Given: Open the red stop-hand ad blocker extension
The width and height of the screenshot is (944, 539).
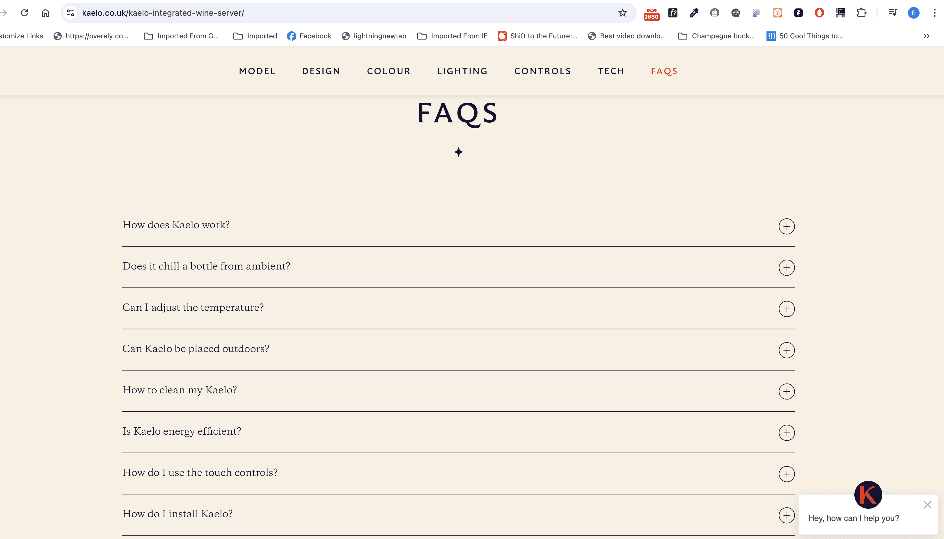Looking at the screenshot, I should (819, 13).
